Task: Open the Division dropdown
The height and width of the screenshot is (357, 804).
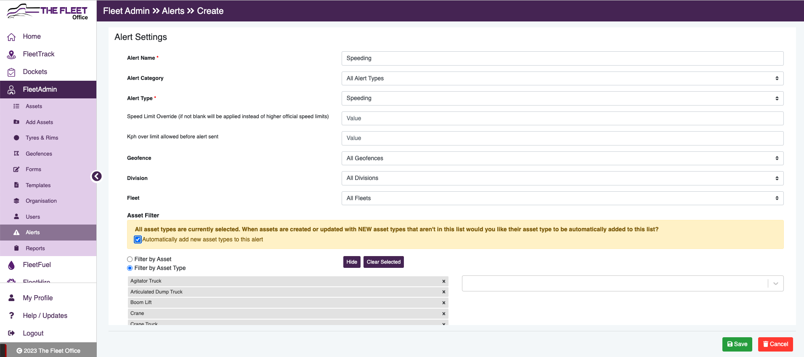Action: coord(562,178)
